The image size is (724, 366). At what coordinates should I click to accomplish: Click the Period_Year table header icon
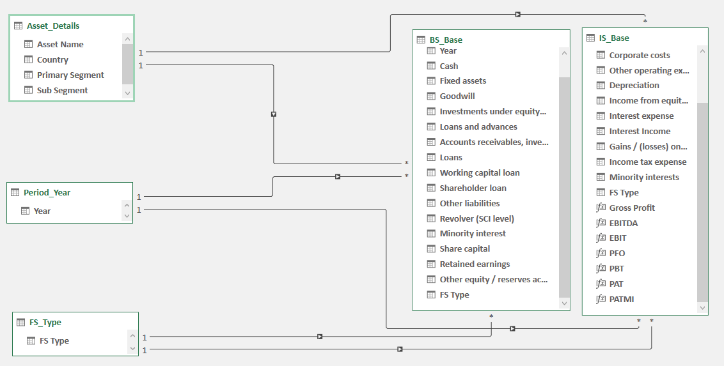click(x=15, y=192)
